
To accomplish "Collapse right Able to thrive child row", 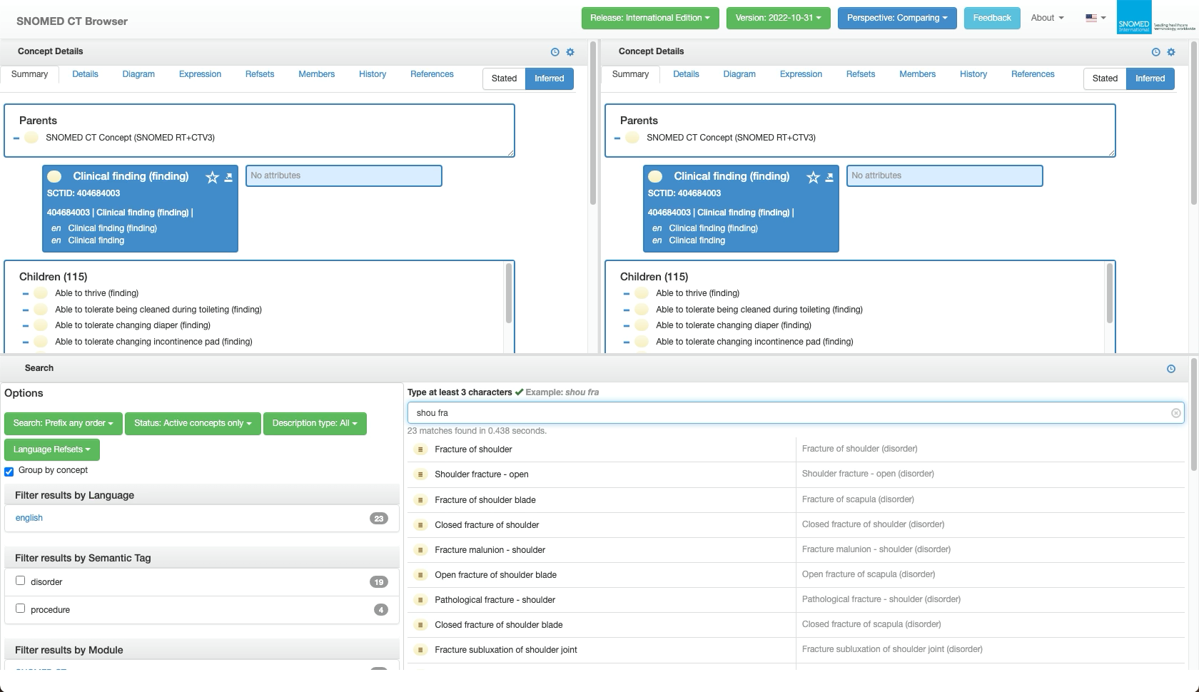I will pyautogui.click(x=626, y=293).
